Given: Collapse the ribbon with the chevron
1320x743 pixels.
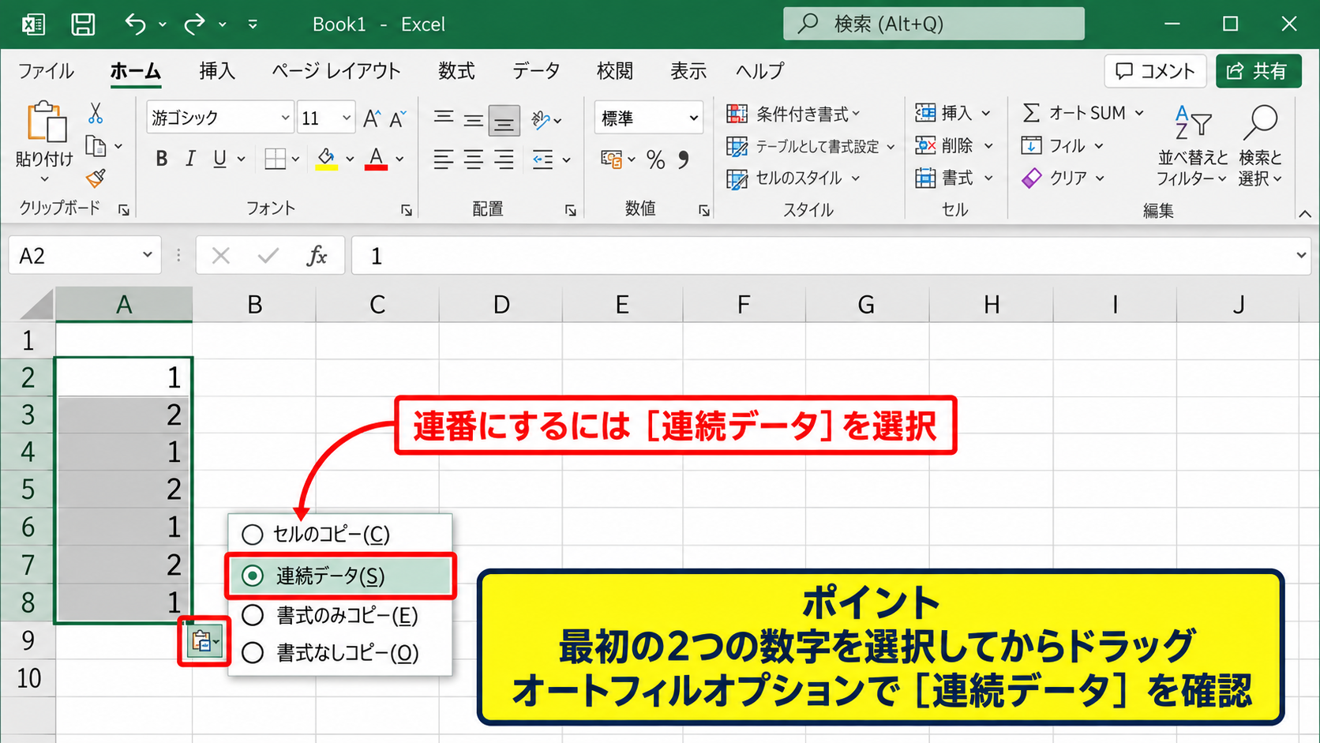Looking at the screenshot, I should (1305, 213).
